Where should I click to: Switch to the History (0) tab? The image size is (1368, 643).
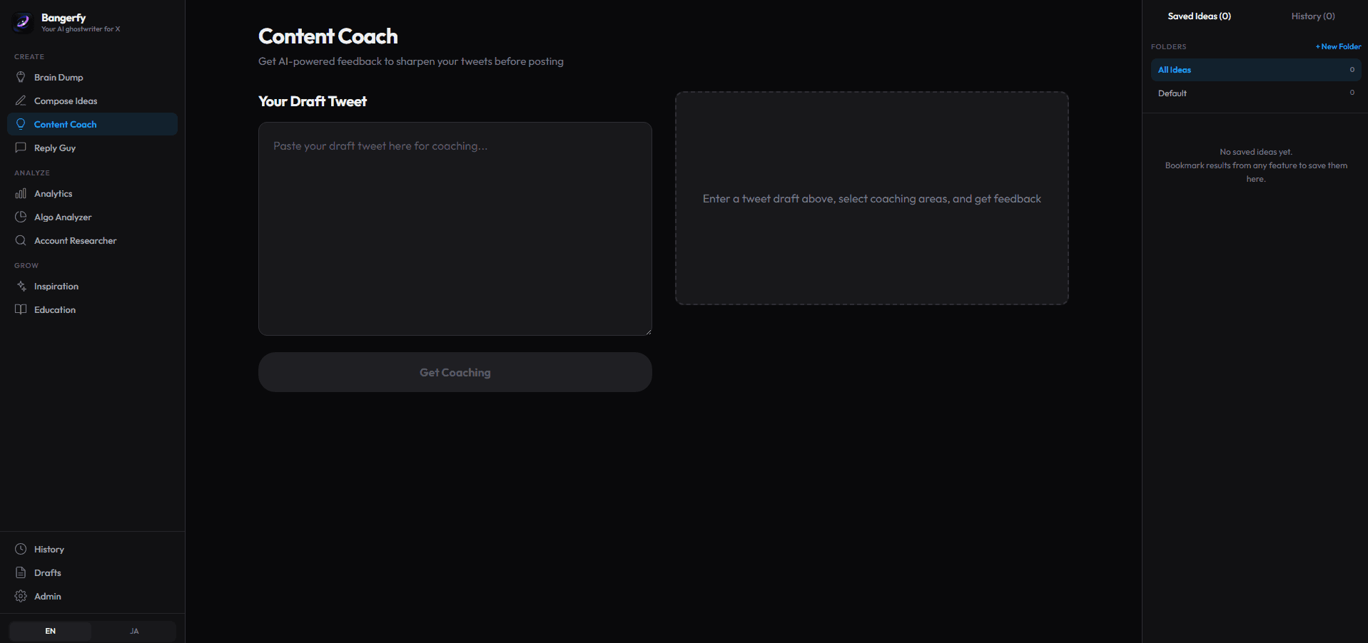(1312, 16)
